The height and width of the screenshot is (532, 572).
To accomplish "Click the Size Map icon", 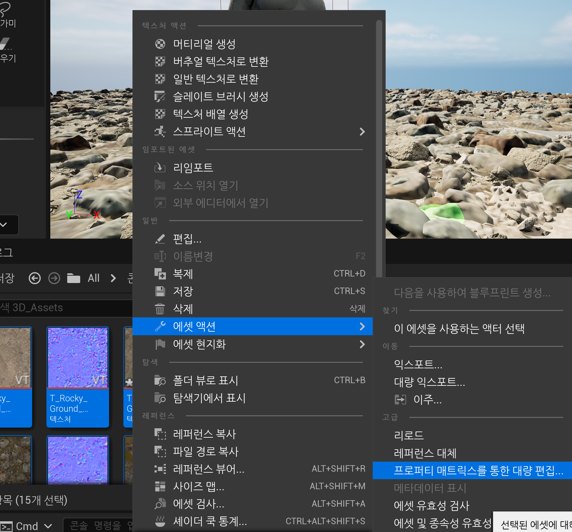I will point(160,487).
